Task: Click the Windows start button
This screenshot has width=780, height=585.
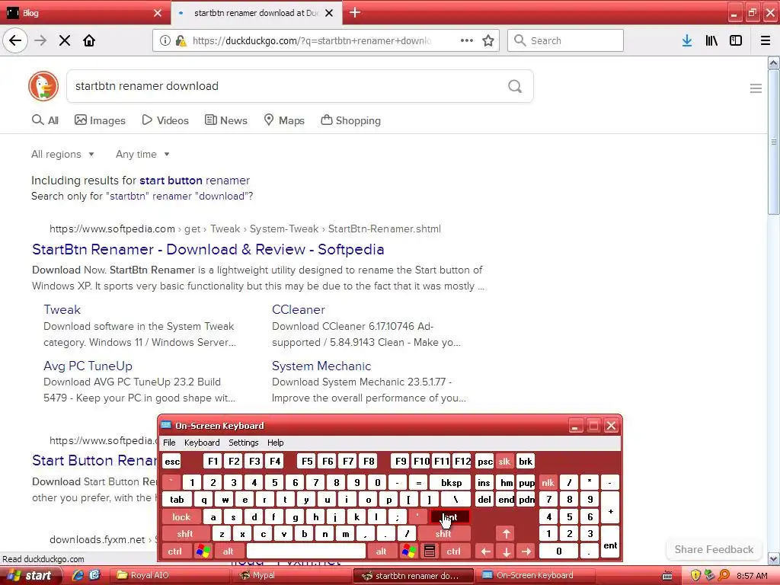Action: (30, 576)
